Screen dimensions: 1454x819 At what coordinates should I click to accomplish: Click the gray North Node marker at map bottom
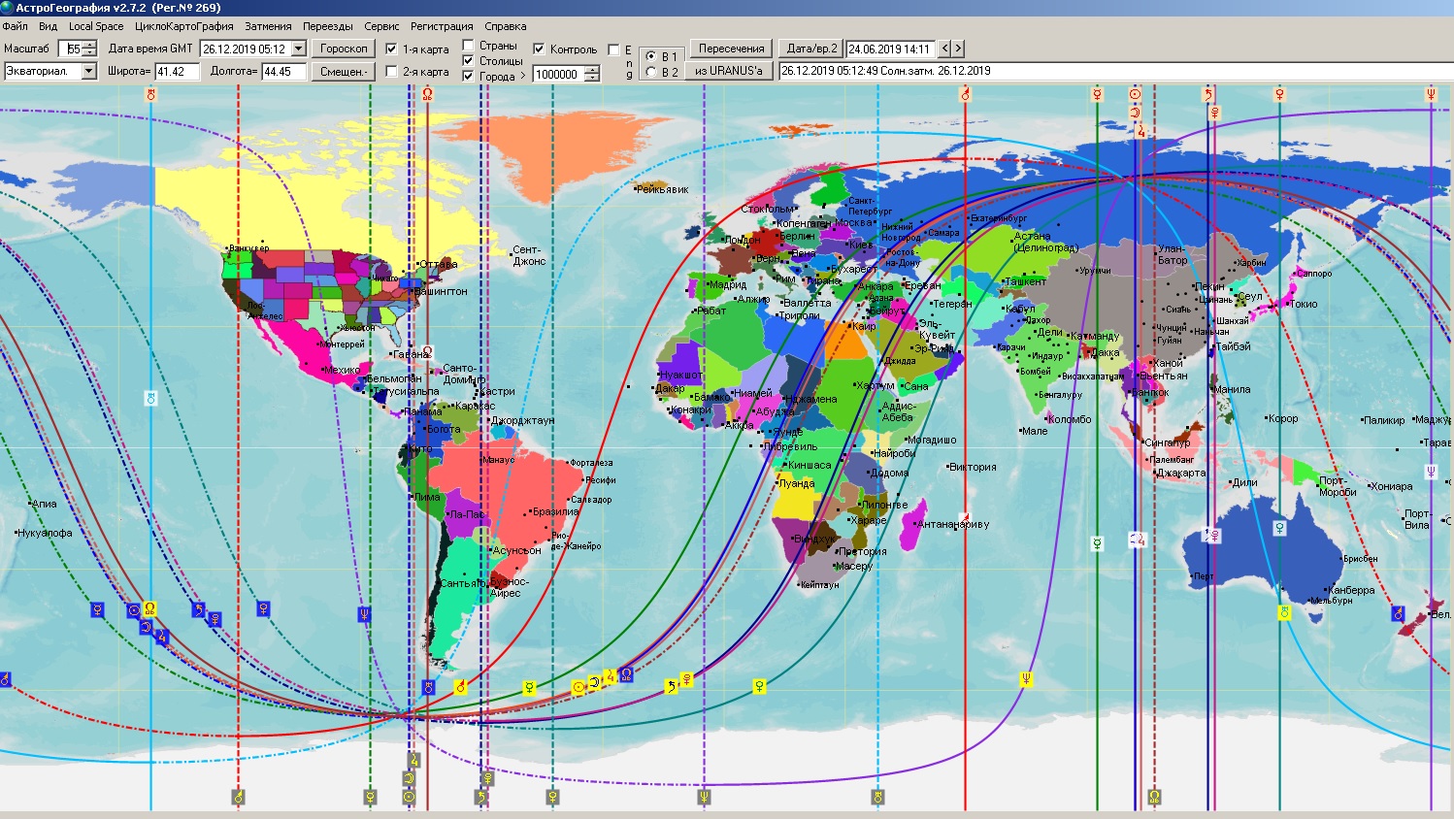point(1154,797)
